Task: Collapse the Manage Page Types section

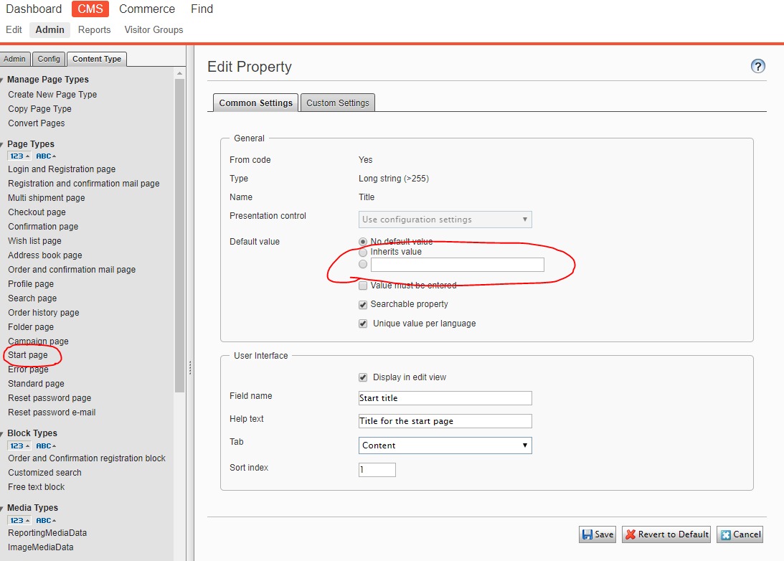Action: tap(3, 80)
